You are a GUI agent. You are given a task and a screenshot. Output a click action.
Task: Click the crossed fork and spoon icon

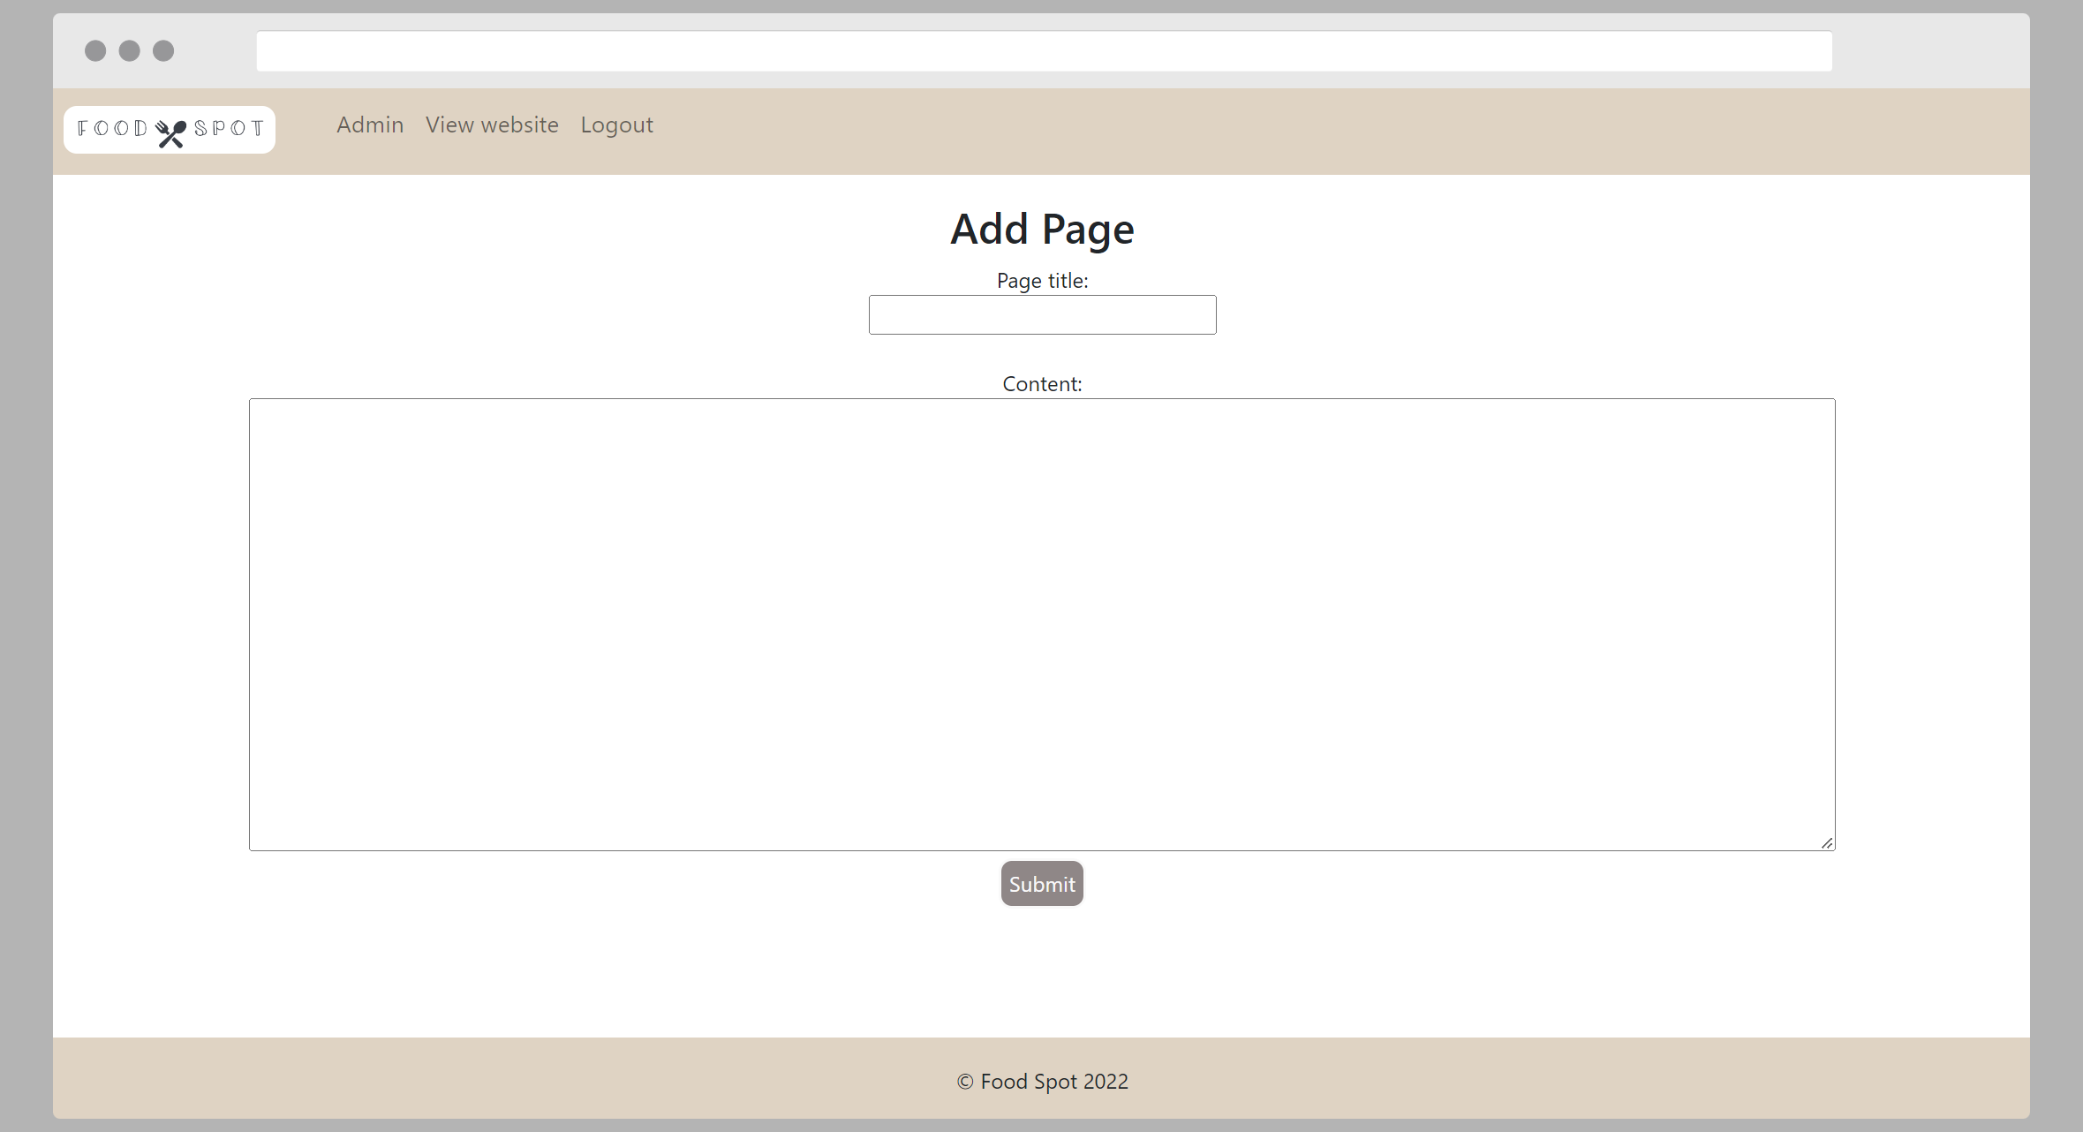170,133
